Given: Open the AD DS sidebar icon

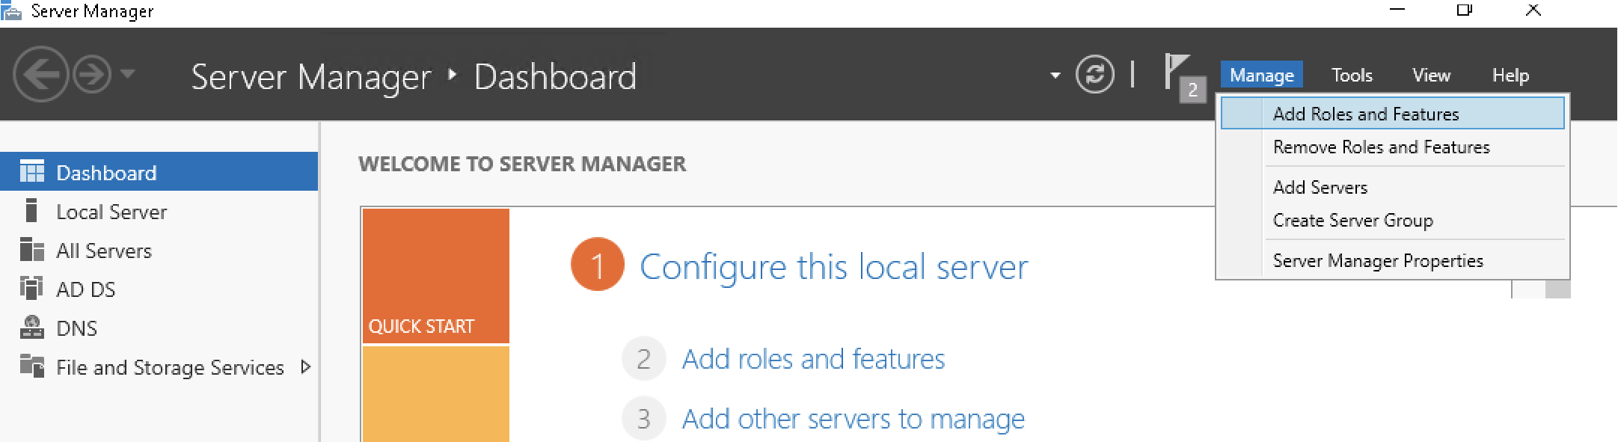Looking at the screenshot, I should (31, 289).
